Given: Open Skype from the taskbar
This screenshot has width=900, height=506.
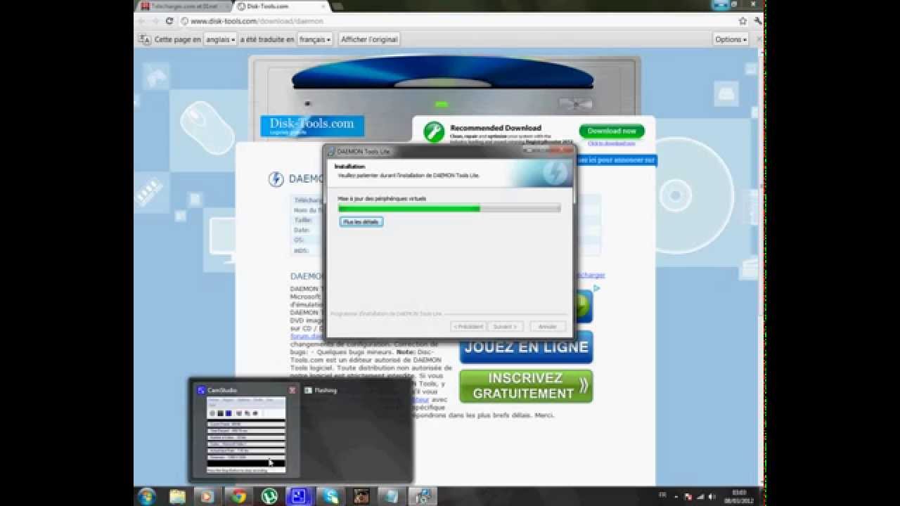Looking at the screenshot, I should coord(330,496).
